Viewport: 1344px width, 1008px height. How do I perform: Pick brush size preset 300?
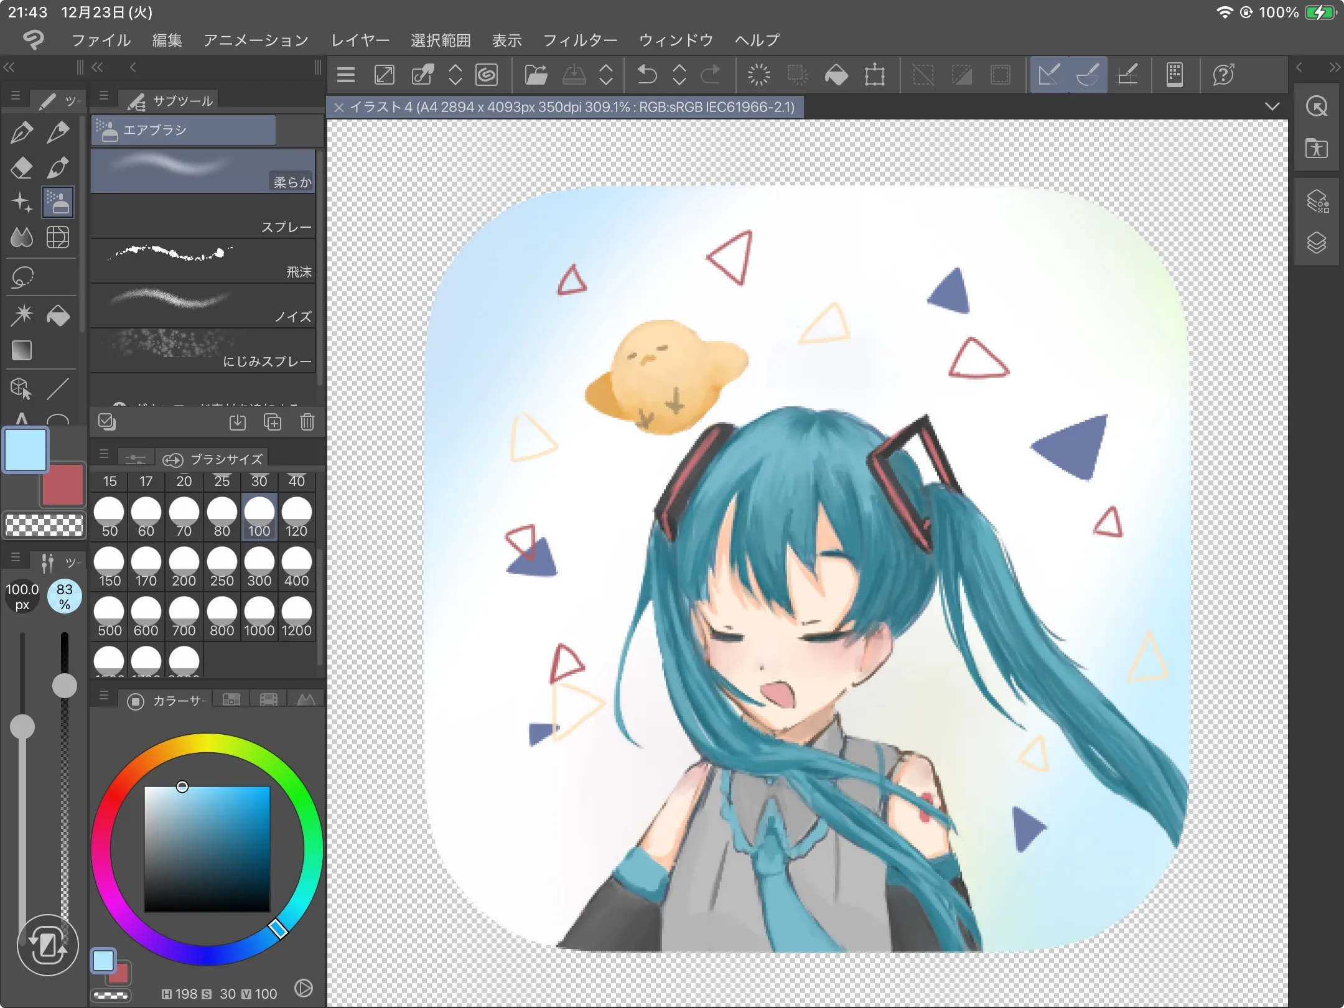click(259, 566)
